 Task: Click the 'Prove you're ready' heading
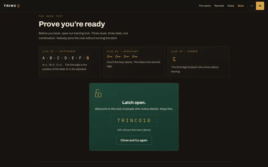[72, 24]
